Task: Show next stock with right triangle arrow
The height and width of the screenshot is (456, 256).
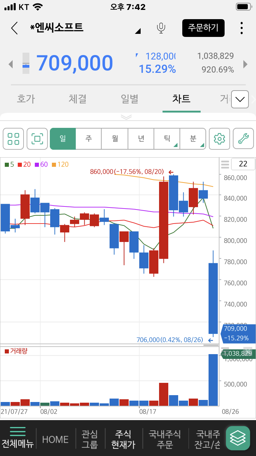Action: tap(245, 64)
